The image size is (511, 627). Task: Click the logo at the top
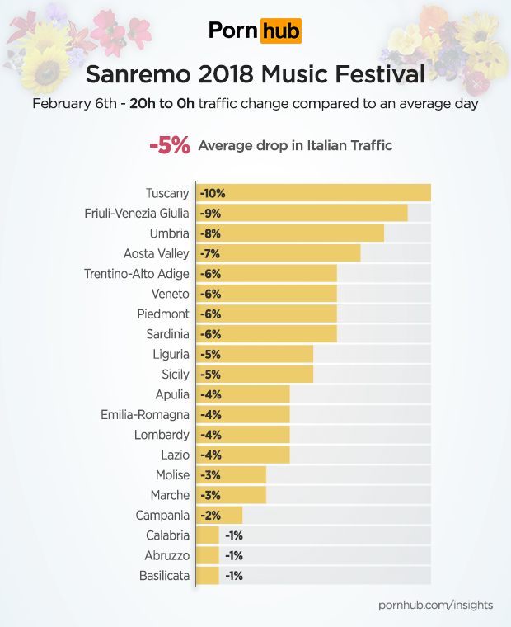(255, 31)
